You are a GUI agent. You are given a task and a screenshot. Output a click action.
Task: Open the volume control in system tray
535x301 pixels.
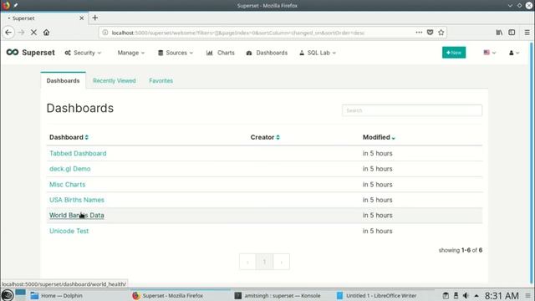click(466, 295)
